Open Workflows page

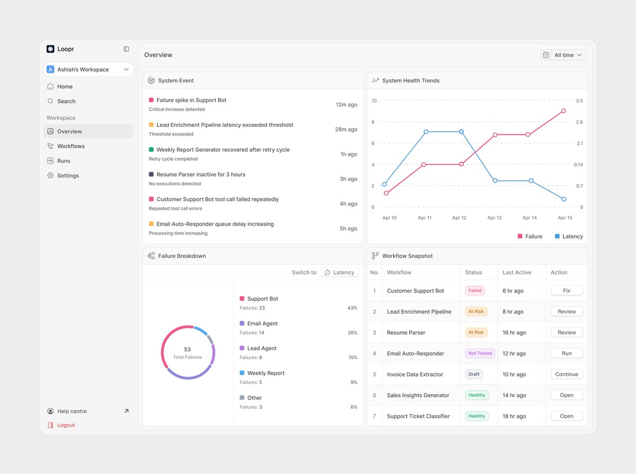pos(88,146)
